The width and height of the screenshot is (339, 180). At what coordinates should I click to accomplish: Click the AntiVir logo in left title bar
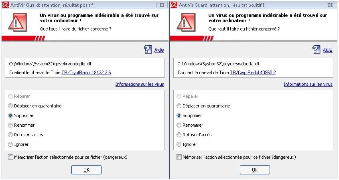[6, 5]
